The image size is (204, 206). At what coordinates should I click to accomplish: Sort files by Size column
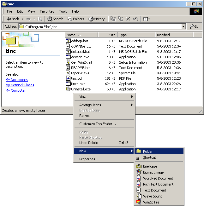[x=108, y=35]
